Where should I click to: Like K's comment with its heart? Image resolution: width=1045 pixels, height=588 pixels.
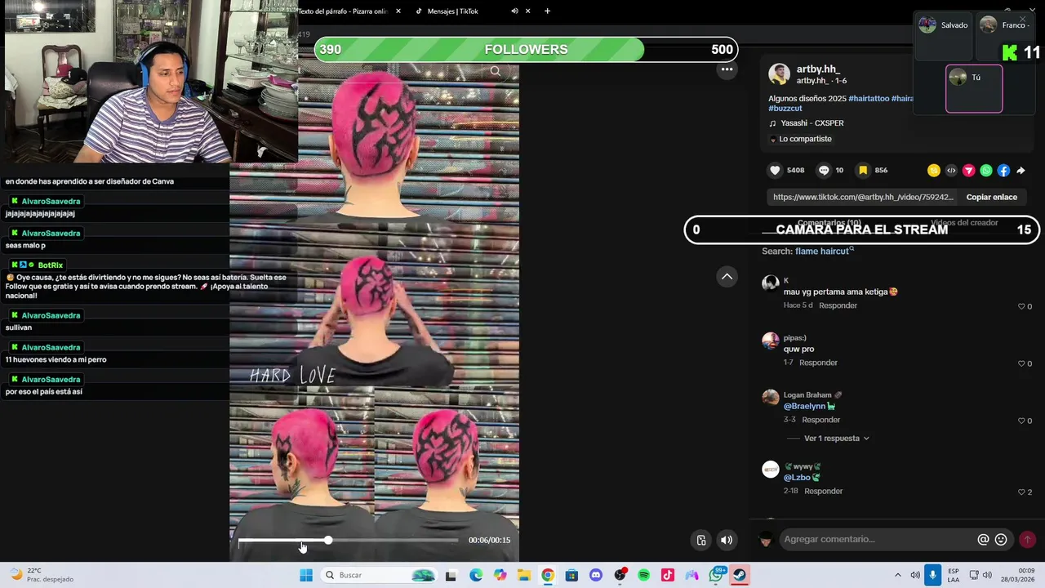pos(1021,306)
